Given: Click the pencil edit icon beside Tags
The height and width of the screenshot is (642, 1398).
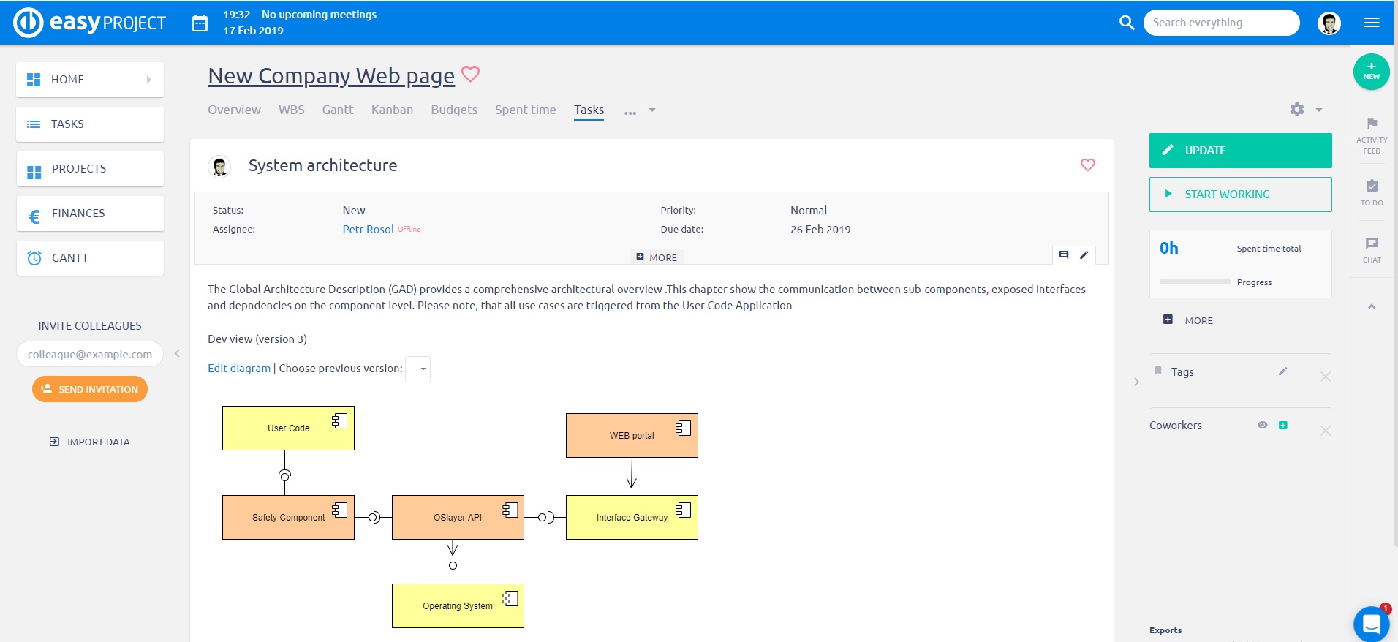Looking at the screenshot, I should 1282,371.
